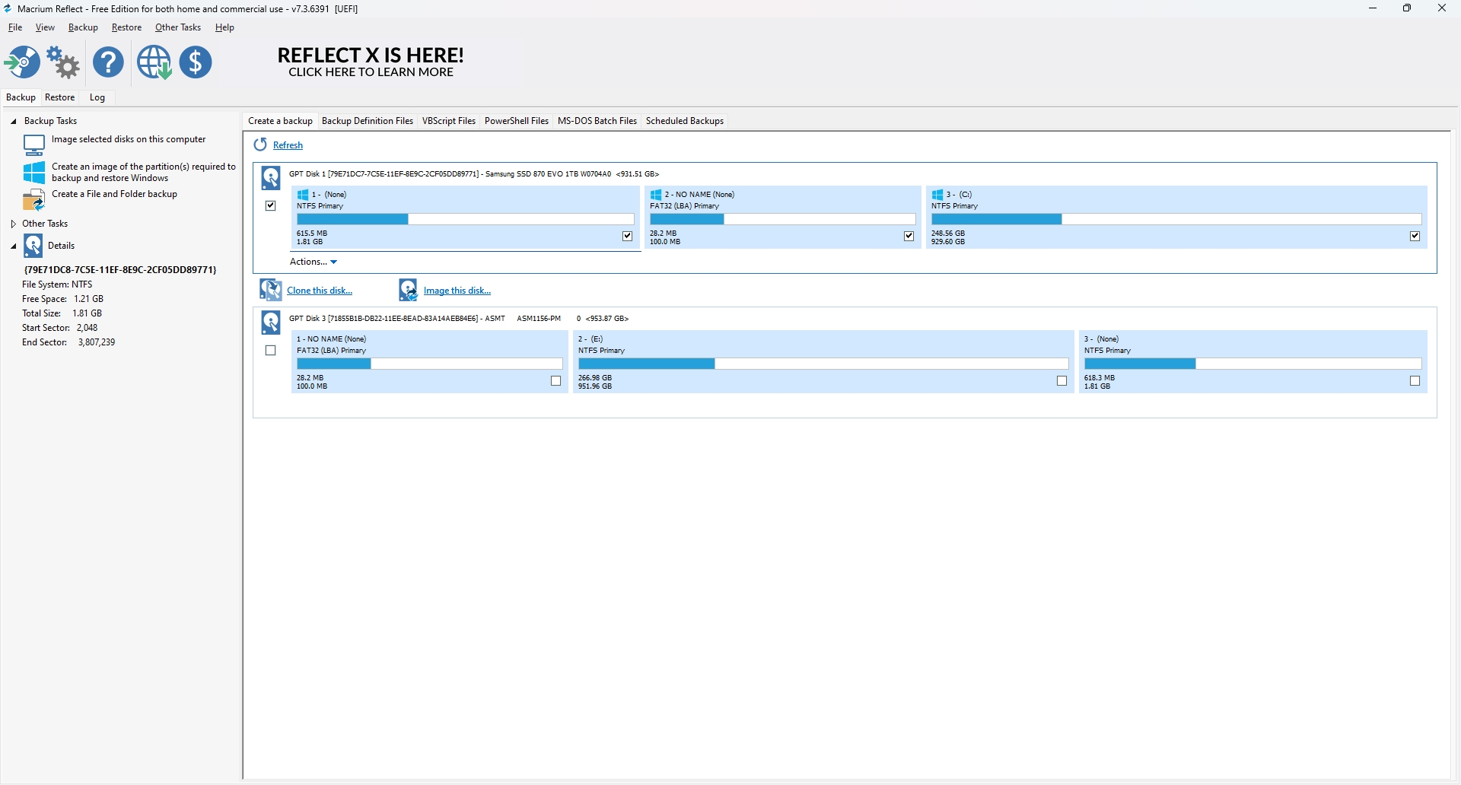Expand the Other Tasks section
The height and width of the screenshot is (785, 1461).
tap(13, 224)
